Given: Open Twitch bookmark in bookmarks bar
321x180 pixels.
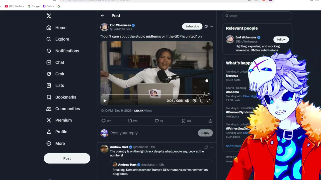Looking at the screenshot, I should coord(48,6).
